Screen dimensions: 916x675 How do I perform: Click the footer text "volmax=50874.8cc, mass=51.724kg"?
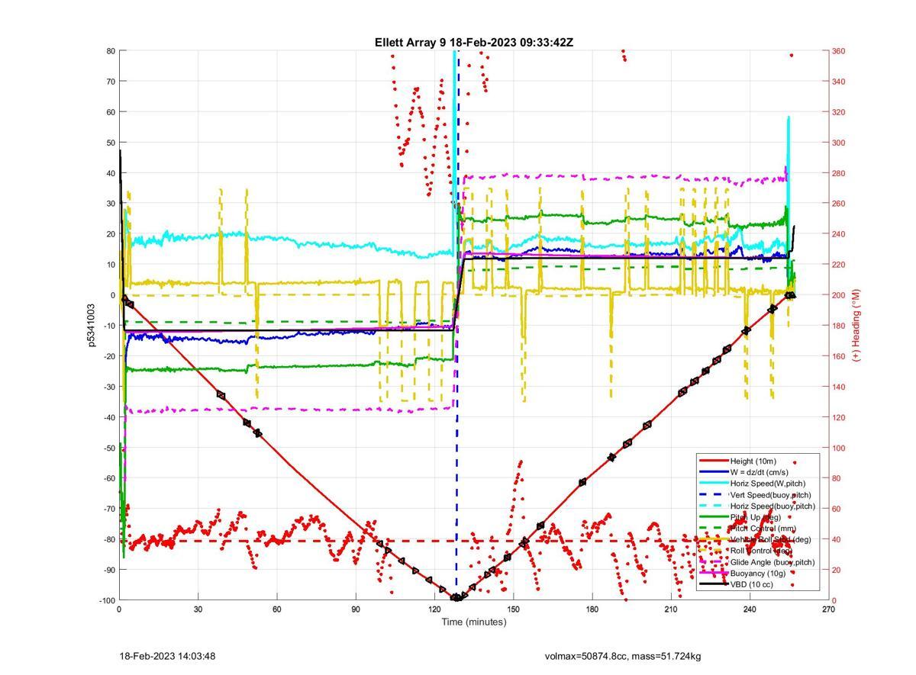(622, 656)
